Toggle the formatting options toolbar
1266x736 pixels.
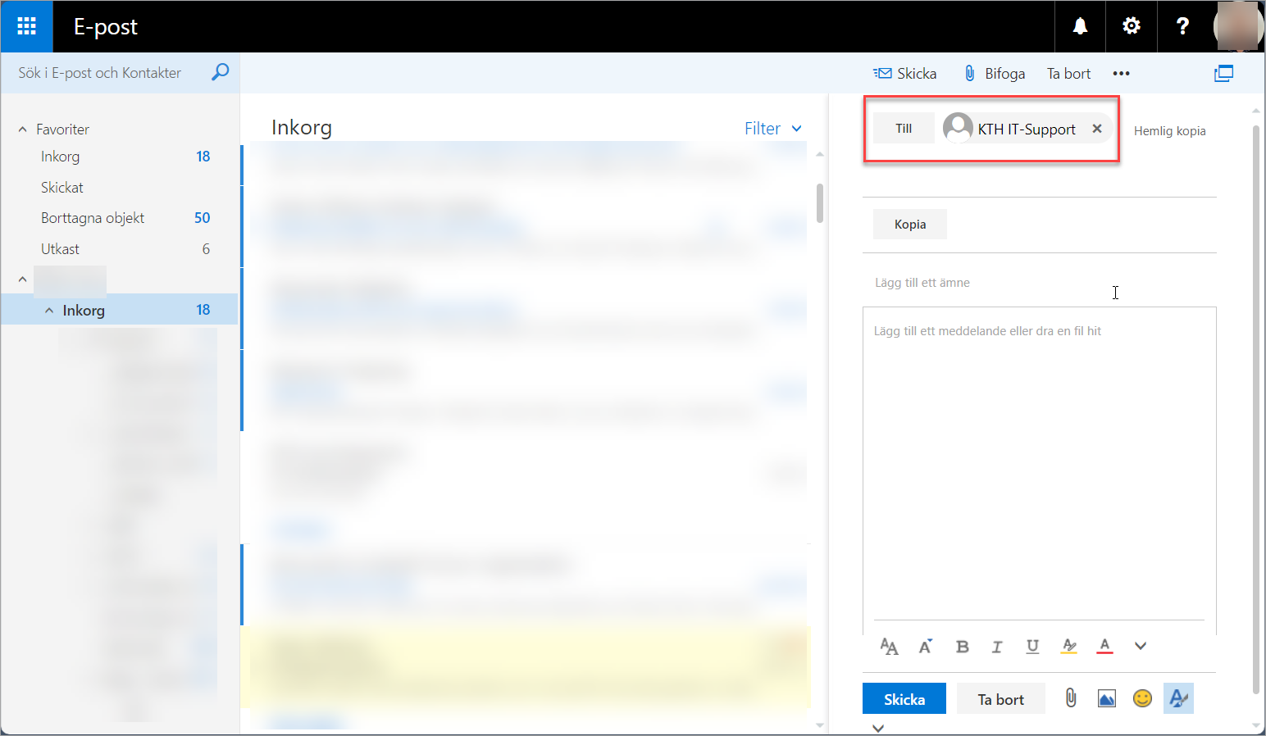pyautogui.click(x=1178, y=698)
